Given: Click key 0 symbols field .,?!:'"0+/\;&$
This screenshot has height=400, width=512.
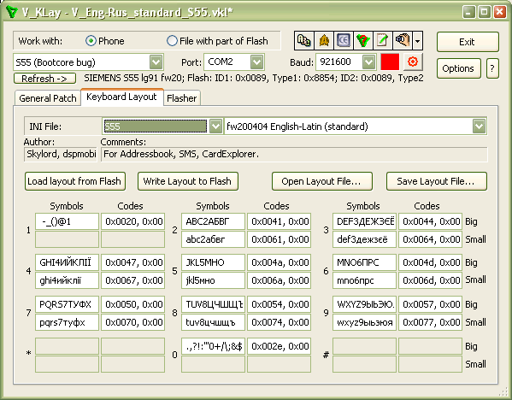Looking at the screenshot, I should pyautogui.click(x=213, y=346).
